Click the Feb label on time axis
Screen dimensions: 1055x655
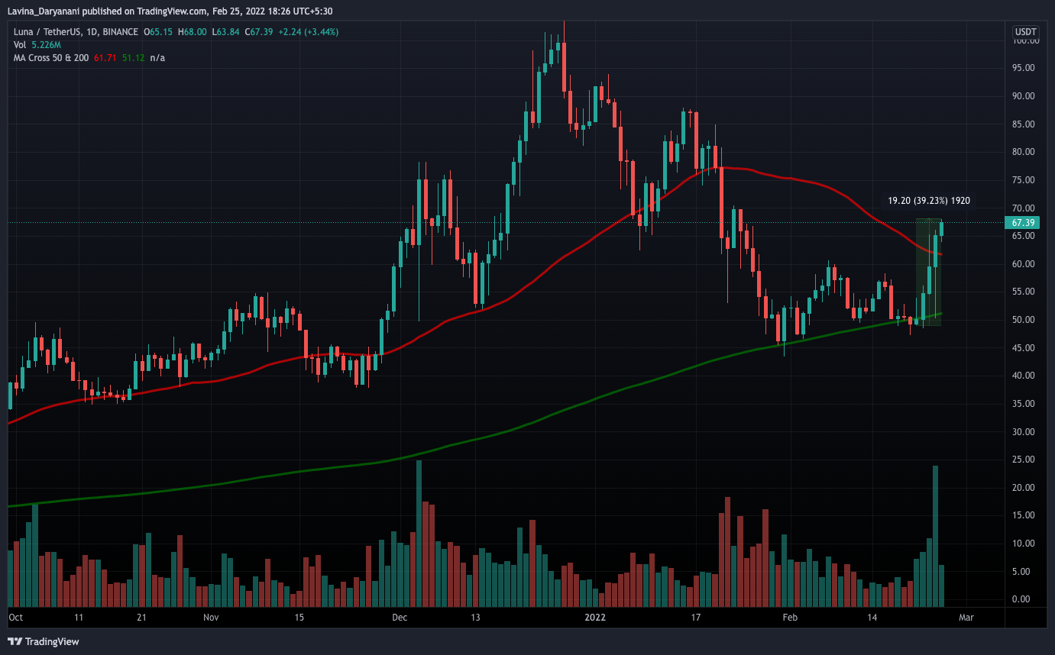point(790,616)
